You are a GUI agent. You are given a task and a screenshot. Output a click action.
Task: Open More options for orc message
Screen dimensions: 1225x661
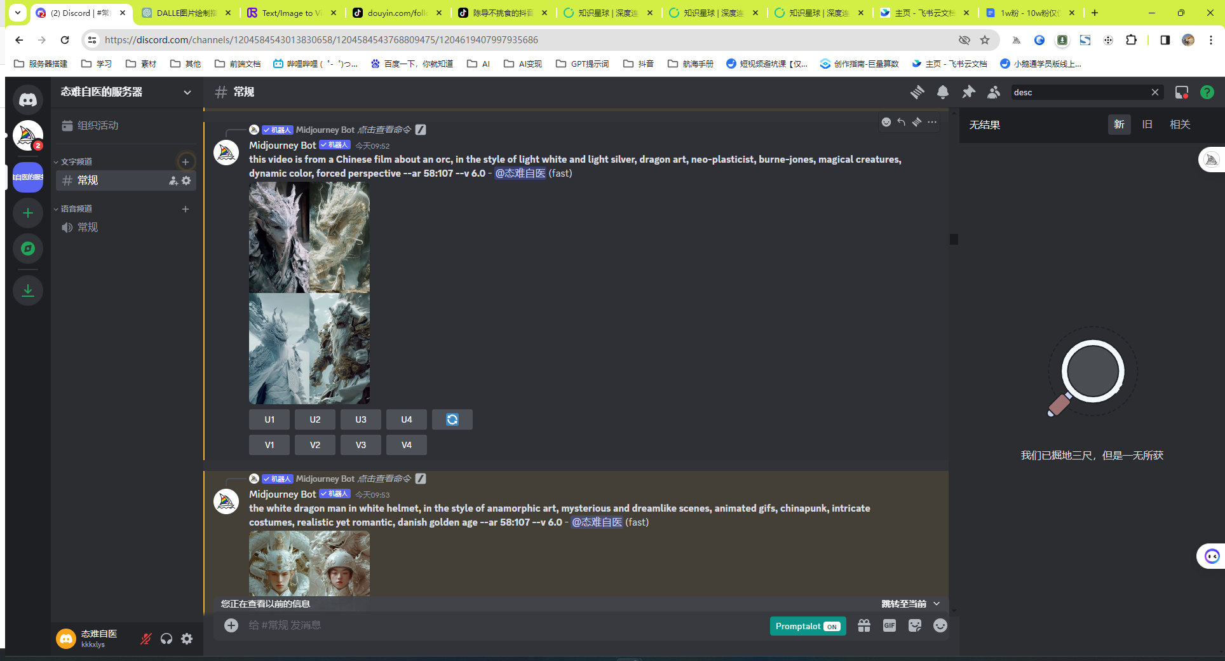932,122
